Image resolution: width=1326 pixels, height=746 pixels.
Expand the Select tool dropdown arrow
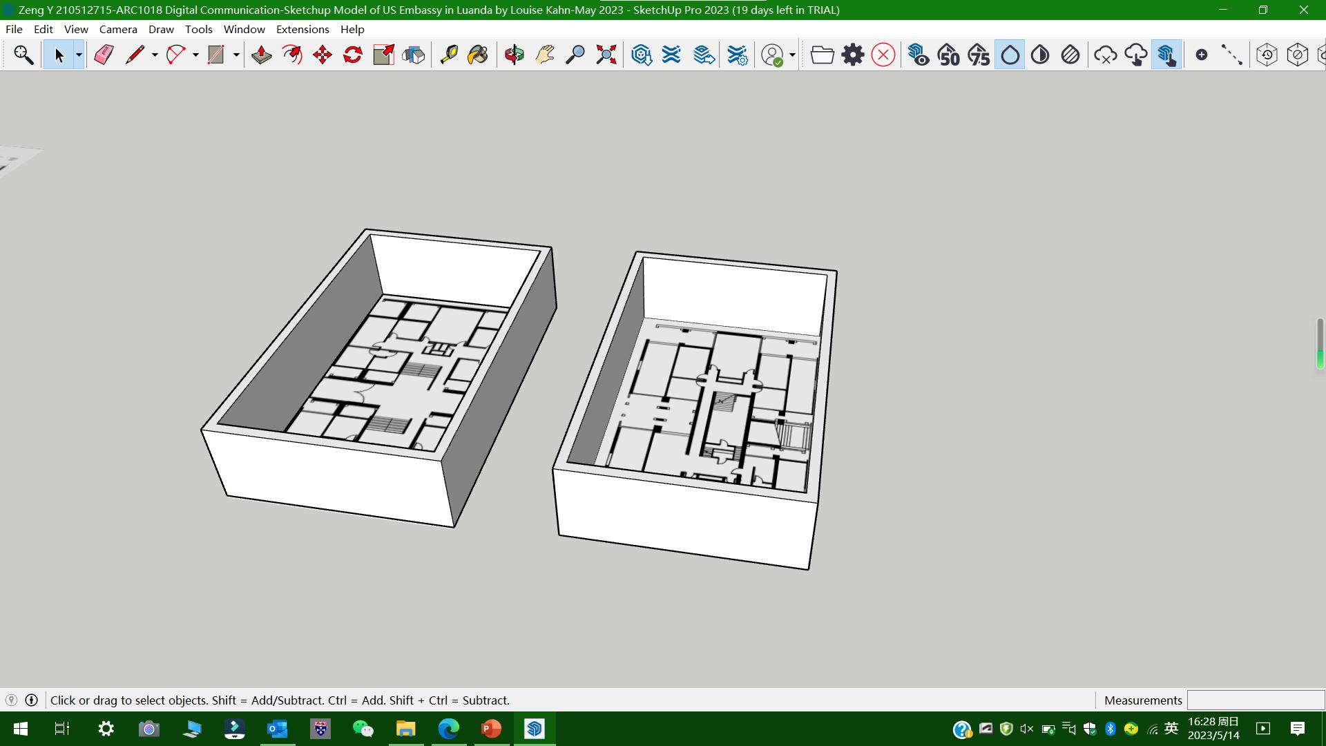tap(79, 55)
